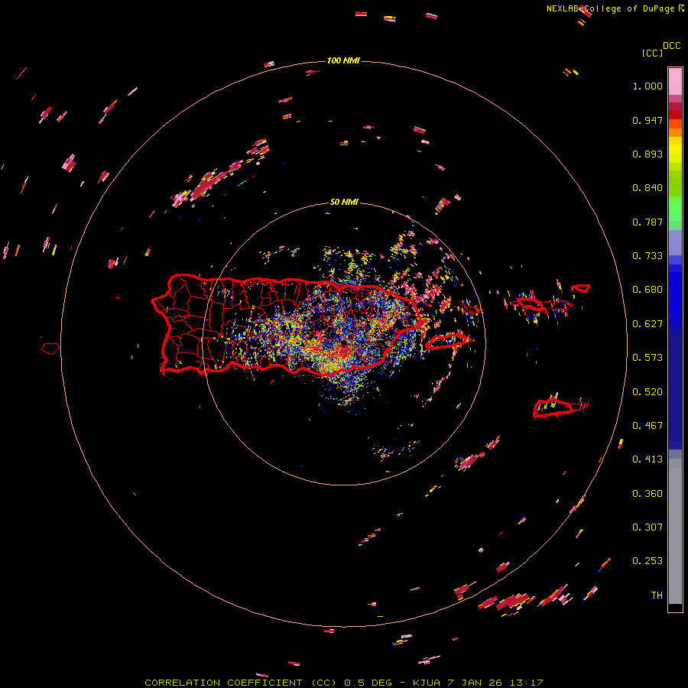Click the NEXLAB College of DuPage watermark text
The width and height of the screenshot is (688, 688).
coord(610,8)
